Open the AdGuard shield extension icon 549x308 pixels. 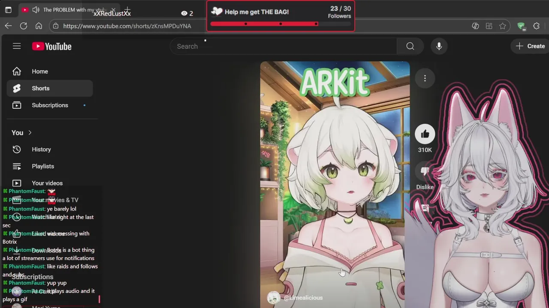(x=521, y=26)
